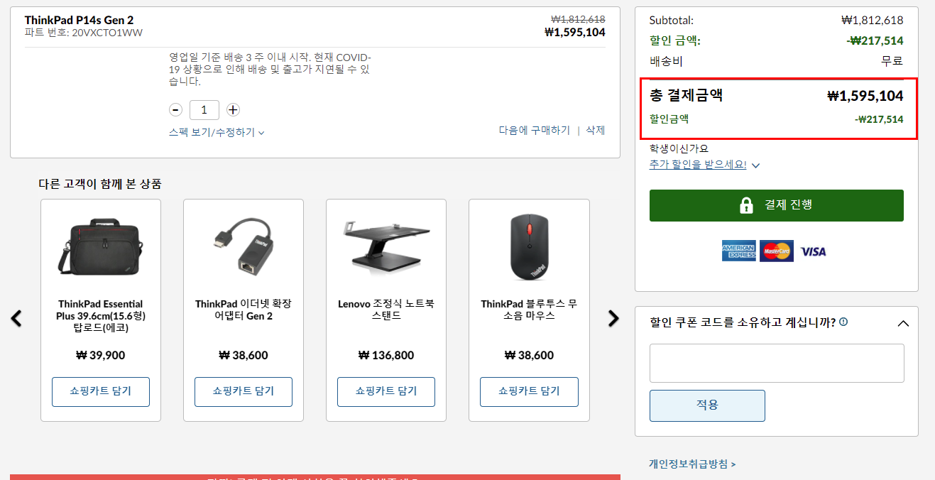Click the MasterCard logo icon

(x=777, y=251)
